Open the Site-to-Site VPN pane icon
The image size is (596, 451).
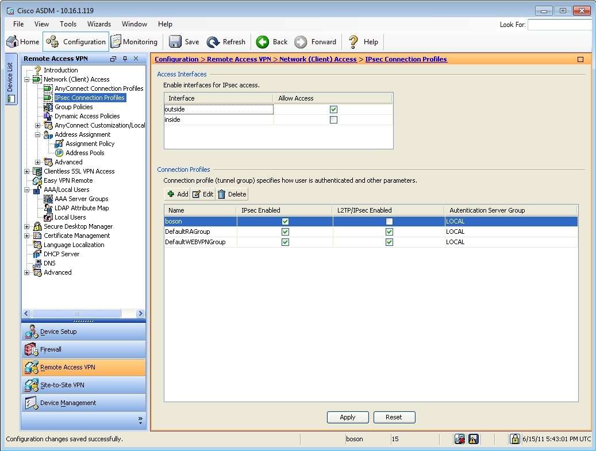pyautogui.click(x=32, y=385)
